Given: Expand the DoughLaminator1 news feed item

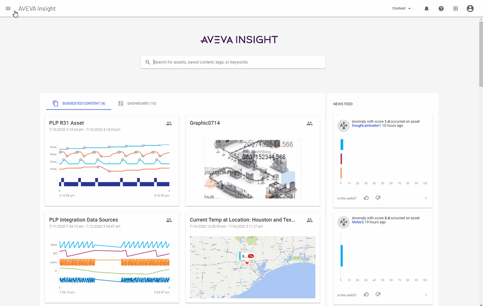Looking at the screenshot, I should [x=426, y=198].
